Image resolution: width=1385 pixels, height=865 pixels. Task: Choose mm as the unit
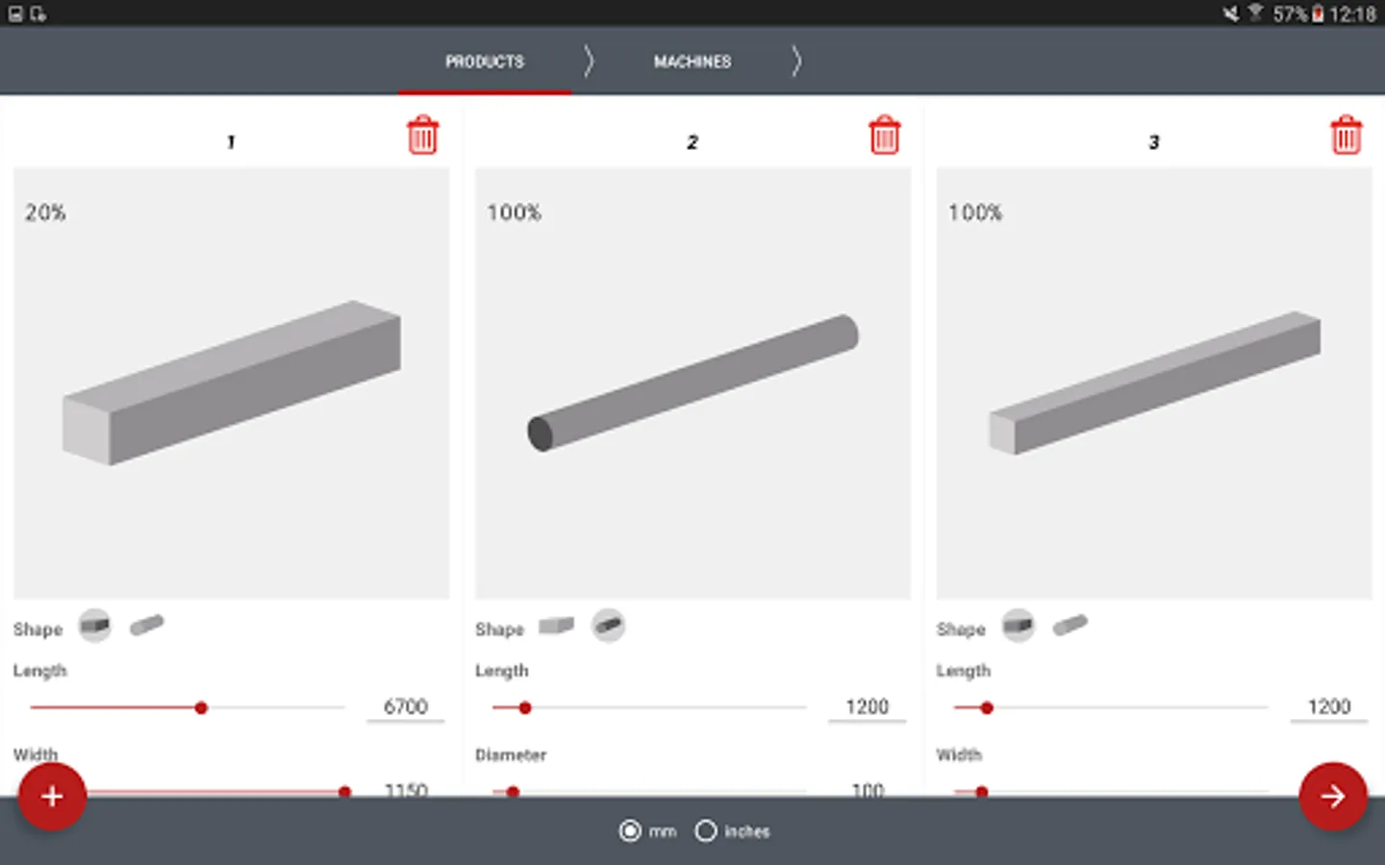pos(647,831)
